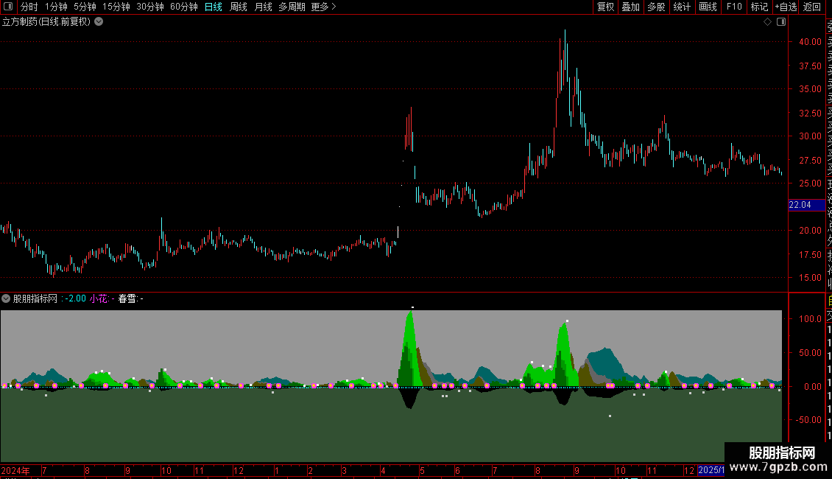Expand the 立方制药 title dropdown arrow
832x479 pixels.
[99, 22]
